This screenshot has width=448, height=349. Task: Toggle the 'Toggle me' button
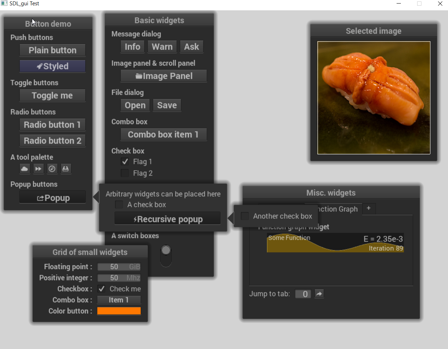tap(52, 95)
